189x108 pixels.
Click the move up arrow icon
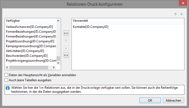[176, 14]
